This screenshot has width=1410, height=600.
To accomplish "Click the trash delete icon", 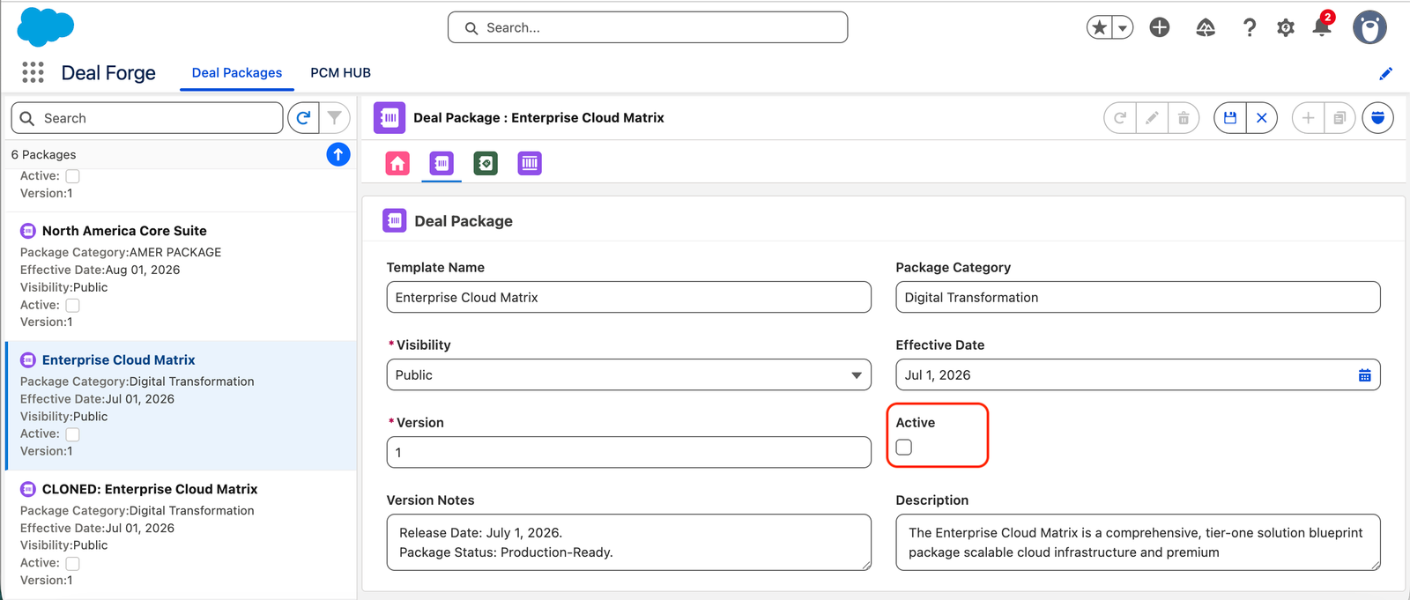I will (1184, 118).
